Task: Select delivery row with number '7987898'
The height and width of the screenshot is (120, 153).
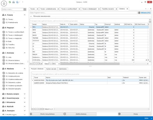Action: [89, 38]
